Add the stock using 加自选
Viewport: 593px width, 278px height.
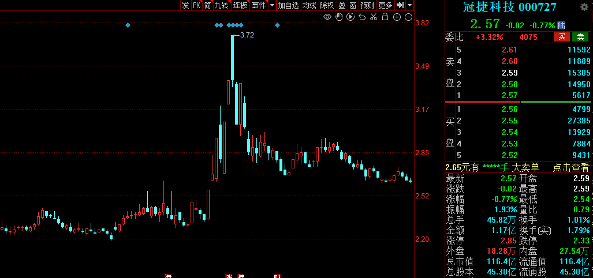pyautogui.click(x=288, y=5)
